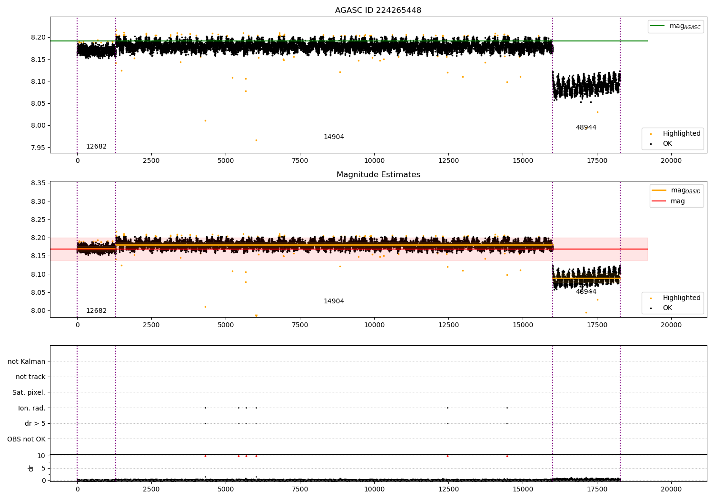714x500 pixels.
Task: Click the red triangle near 4300 in bottom plot
Action: (x=205, y=456)
